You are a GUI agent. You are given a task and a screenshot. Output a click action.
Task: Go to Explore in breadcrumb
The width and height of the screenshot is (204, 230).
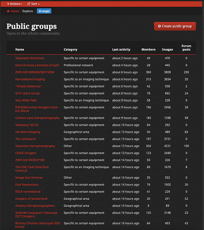click(28, 11)
